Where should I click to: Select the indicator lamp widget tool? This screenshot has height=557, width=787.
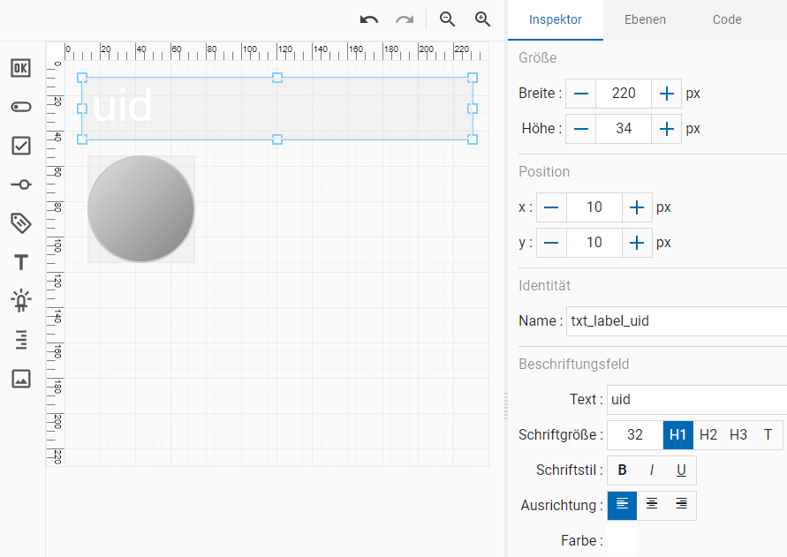pyautogui.click(x=21, y=301)
